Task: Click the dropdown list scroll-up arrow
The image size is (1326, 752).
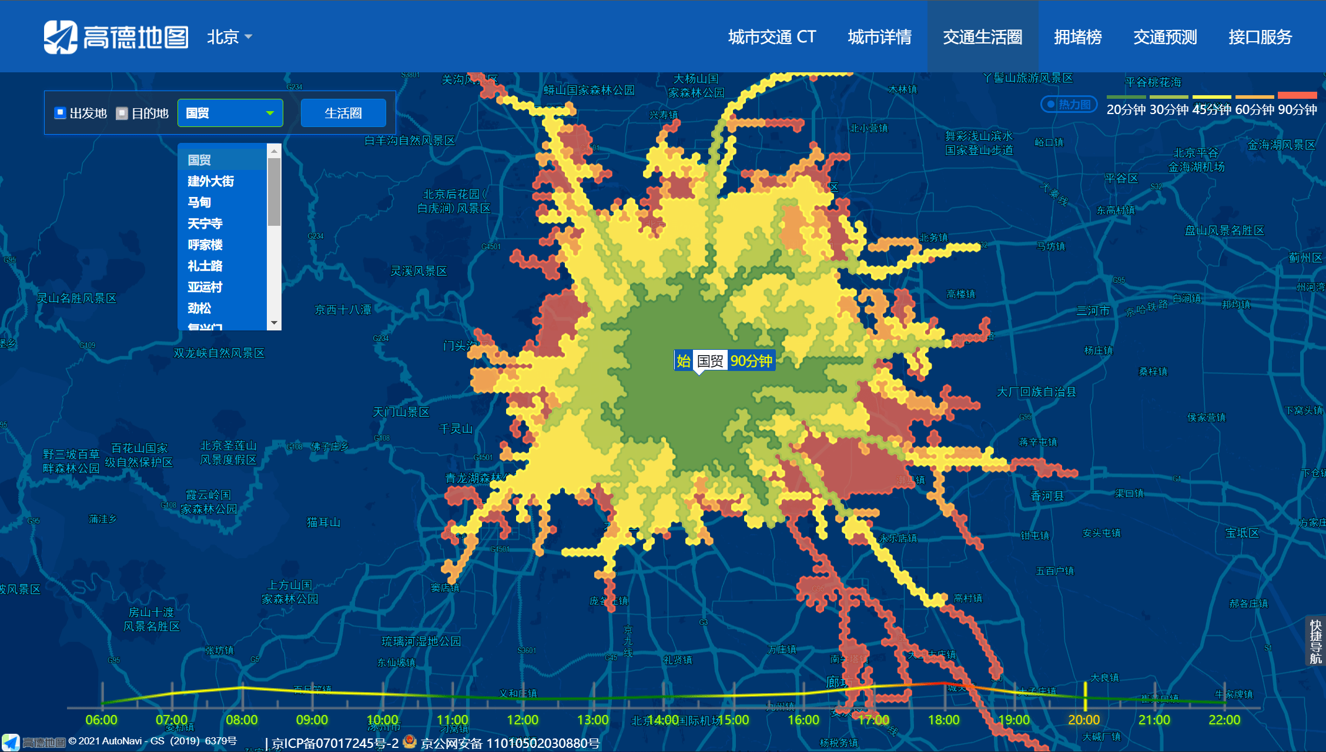Action: click(x=274, y=151)
